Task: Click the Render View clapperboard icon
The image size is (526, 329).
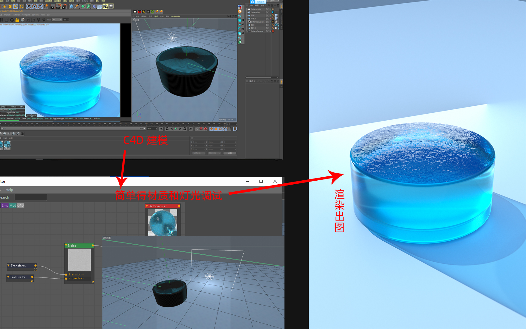Action: [53, 6]
